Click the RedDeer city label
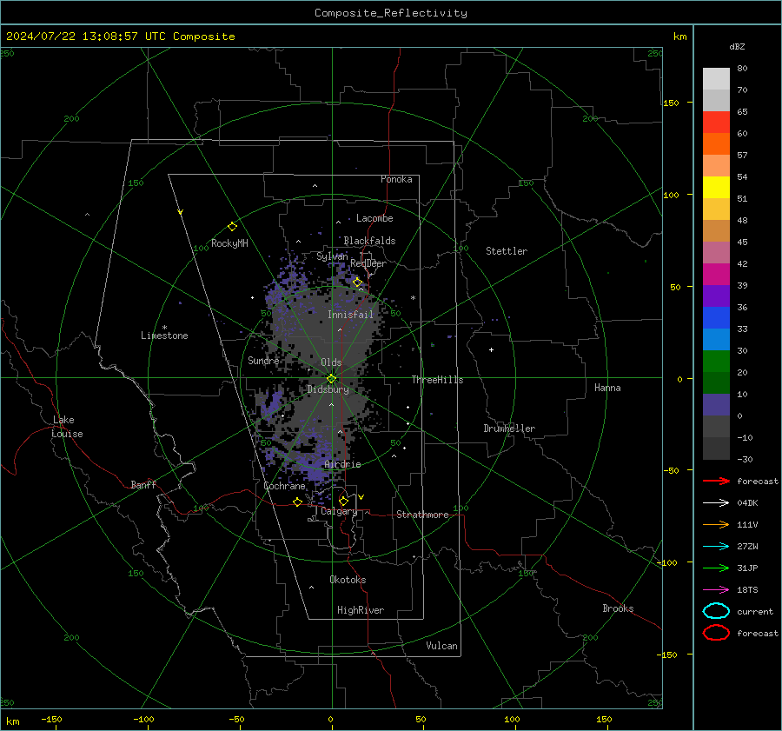The height and width of the screenshot is (731, 782). coord(368,263)
